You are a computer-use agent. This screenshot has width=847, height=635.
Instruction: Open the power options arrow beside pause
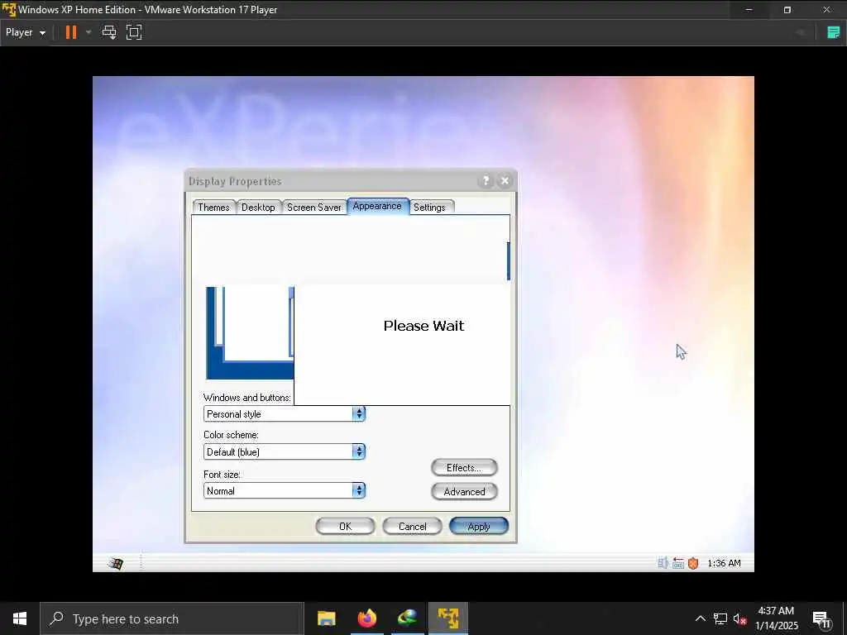(89, 32)
